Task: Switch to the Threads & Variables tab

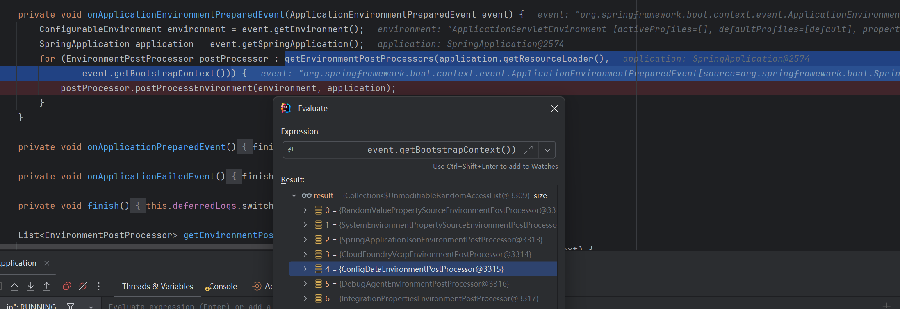Action: [157, 286]
